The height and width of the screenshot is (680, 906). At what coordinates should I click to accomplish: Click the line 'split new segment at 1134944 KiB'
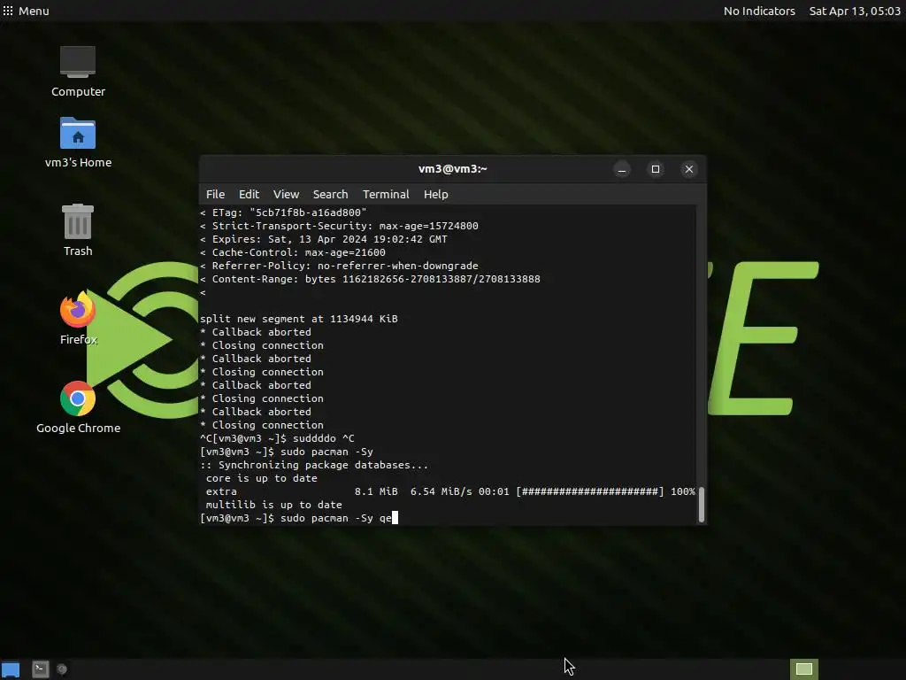(299, 319)
